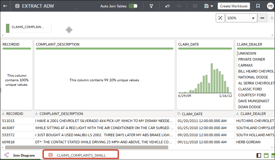Switch to the Join Diagram tab

tap(20, 155)
